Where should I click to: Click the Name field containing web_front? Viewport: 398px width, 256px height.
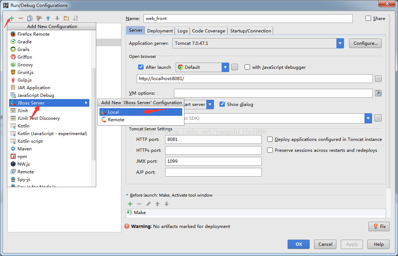(248, 19)
